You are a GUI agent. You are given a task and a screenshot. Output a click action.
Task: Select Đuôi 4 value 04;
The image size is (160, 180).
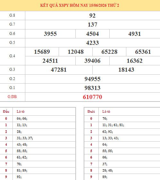coord(105,144)
